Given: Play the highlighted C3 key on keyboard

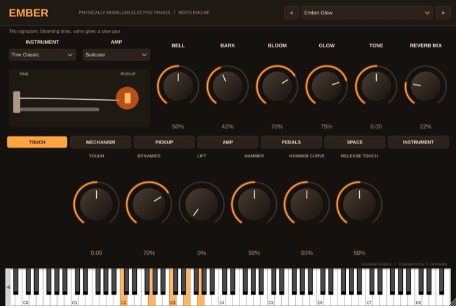Looking at the screenshot, I should coord(172,299).
